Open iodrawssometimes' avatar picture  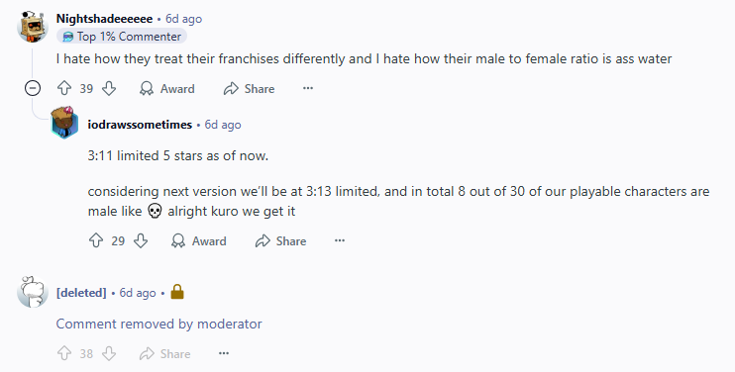[64, 123]
